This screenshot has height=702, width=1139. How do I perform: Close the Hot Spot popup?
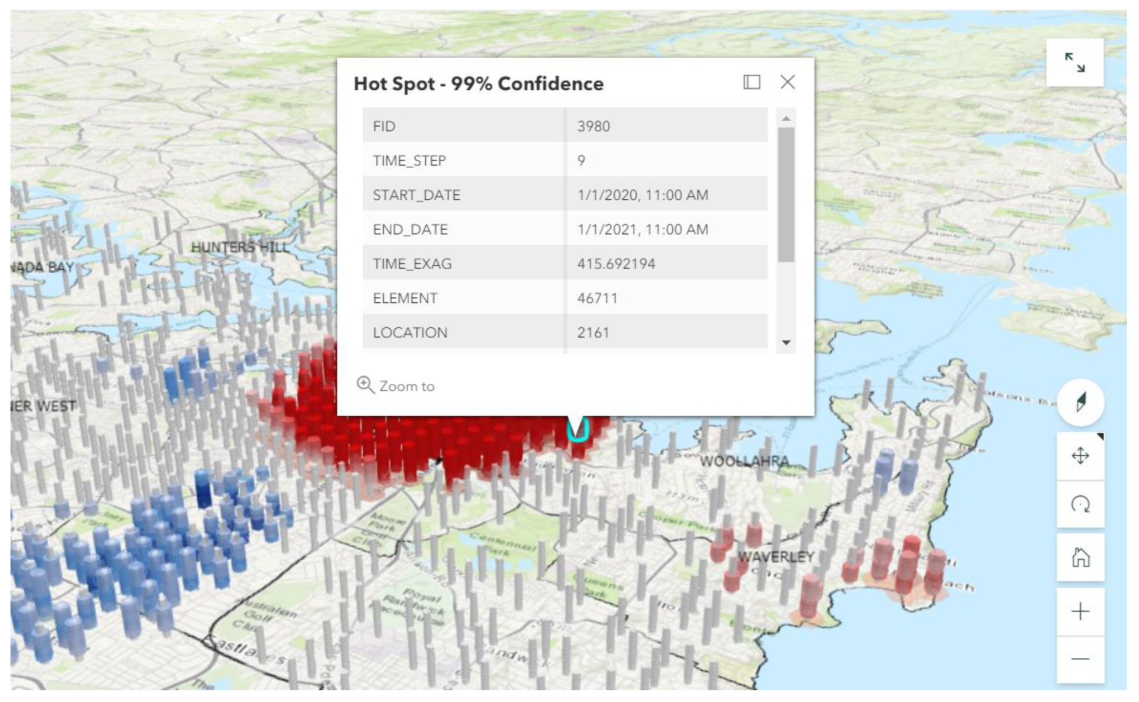coord(787,82)
